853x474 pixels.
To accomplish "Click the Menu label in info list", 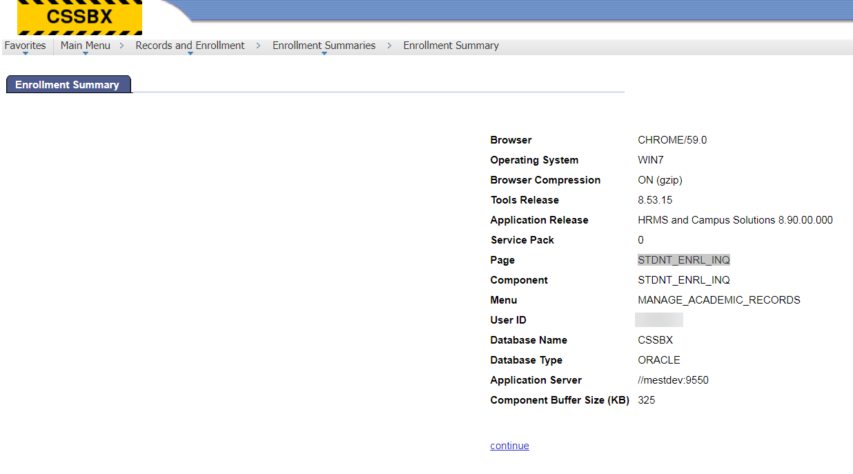I will [x=504, y=300].
